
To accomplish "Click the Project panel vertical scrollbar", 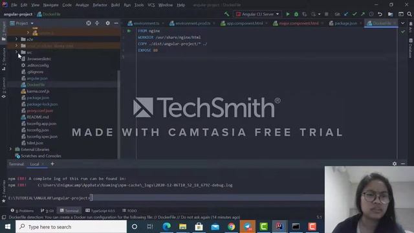I will (118, 114).
